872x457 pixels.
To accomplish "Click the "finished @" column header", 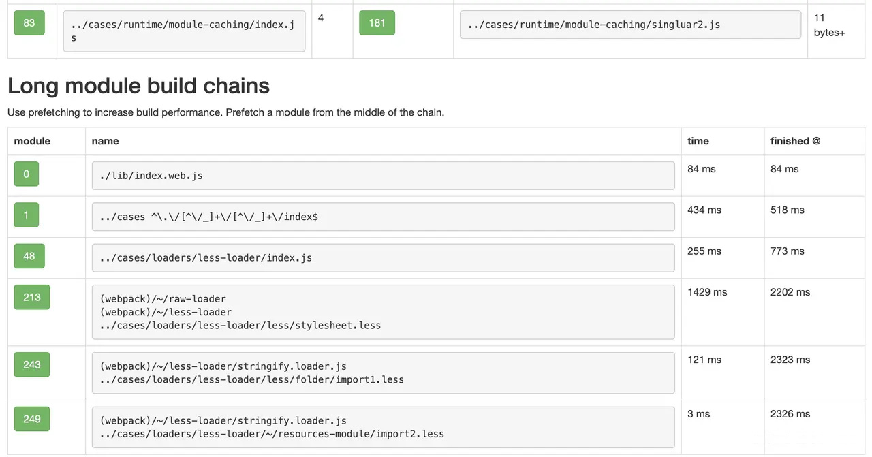I will (795, 141).
